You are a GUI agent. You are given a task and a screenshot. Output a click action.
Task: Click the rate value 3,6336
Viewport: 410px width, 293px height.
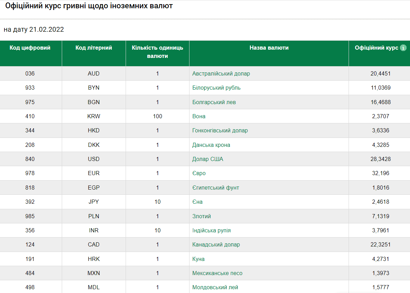[380, 130]
